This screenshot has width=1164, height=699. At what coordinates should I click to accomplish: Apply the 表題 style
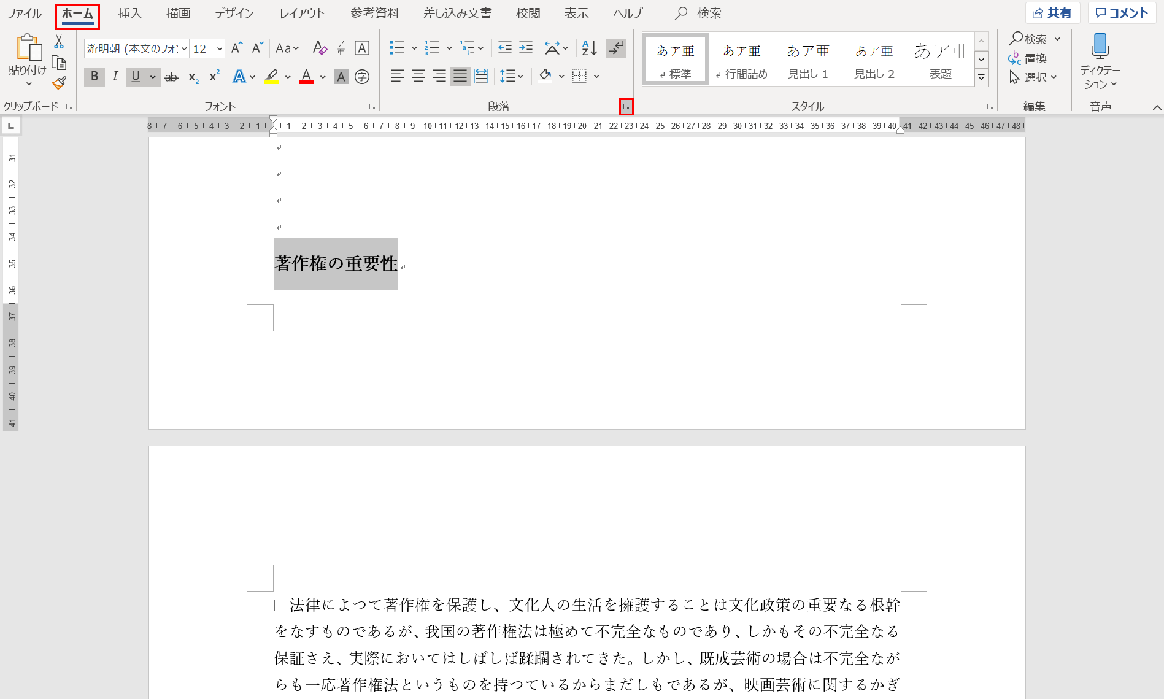pos(941,59)
